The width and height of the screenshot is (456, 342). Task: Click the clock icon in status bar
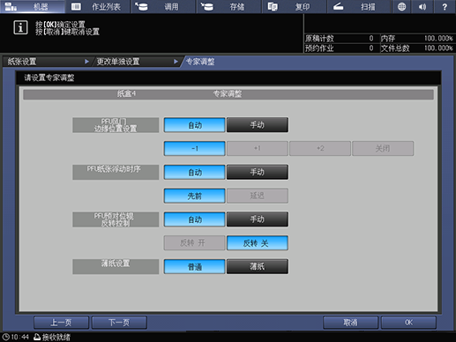6,337
